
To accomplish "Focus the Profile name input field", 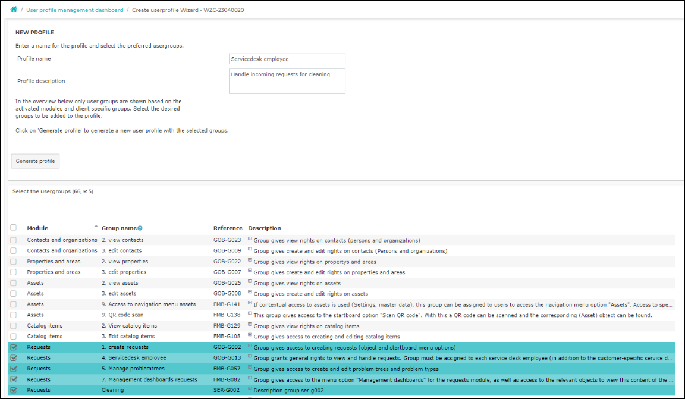I will tap(287, 59).
